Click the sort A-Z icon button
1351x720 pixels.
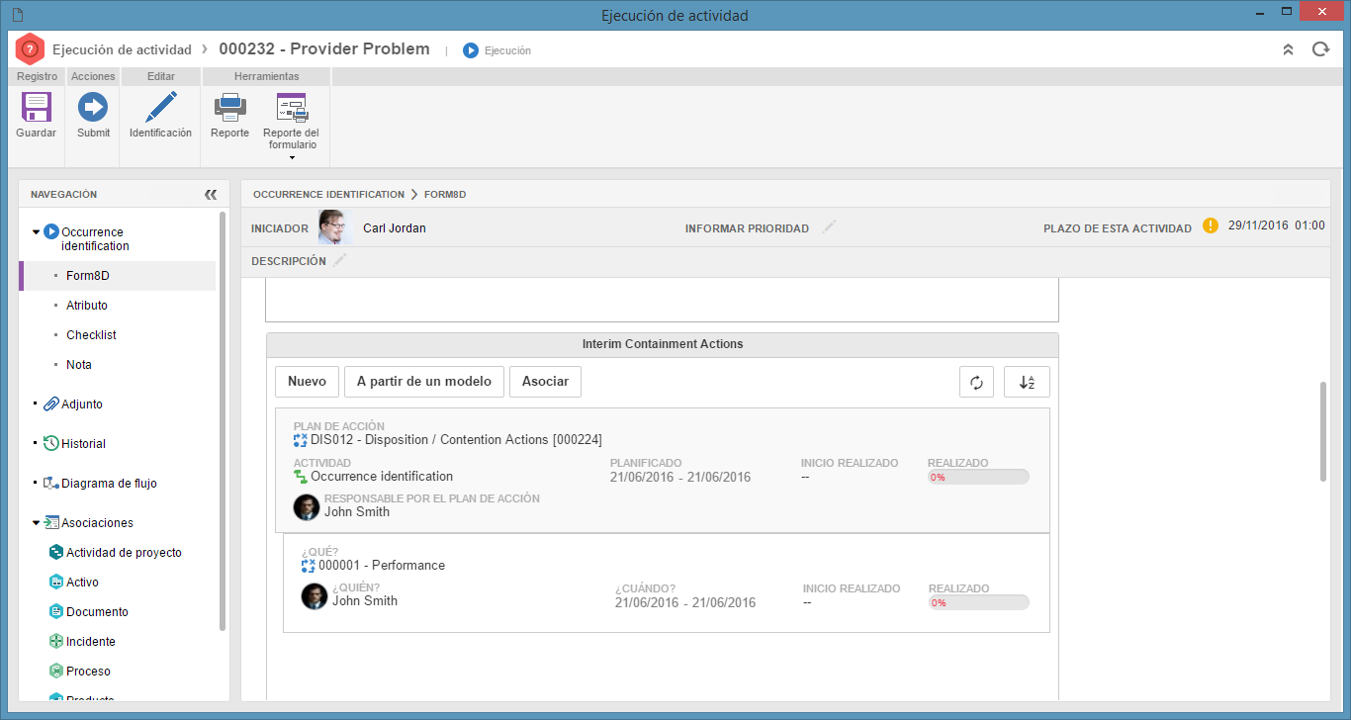[1027, 383]
